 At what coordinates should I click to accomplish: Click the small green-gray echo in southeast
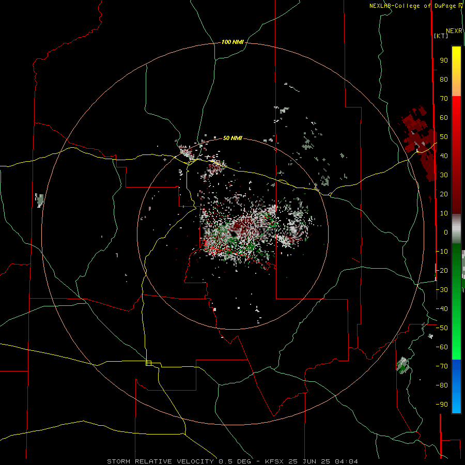click(402, 366)
